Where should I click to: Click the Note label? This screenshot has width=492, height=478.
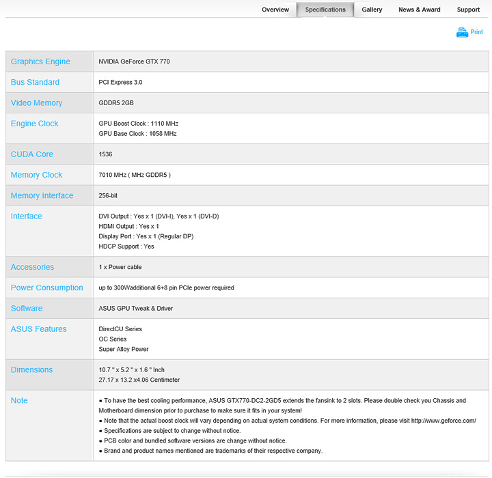point(19,401)
